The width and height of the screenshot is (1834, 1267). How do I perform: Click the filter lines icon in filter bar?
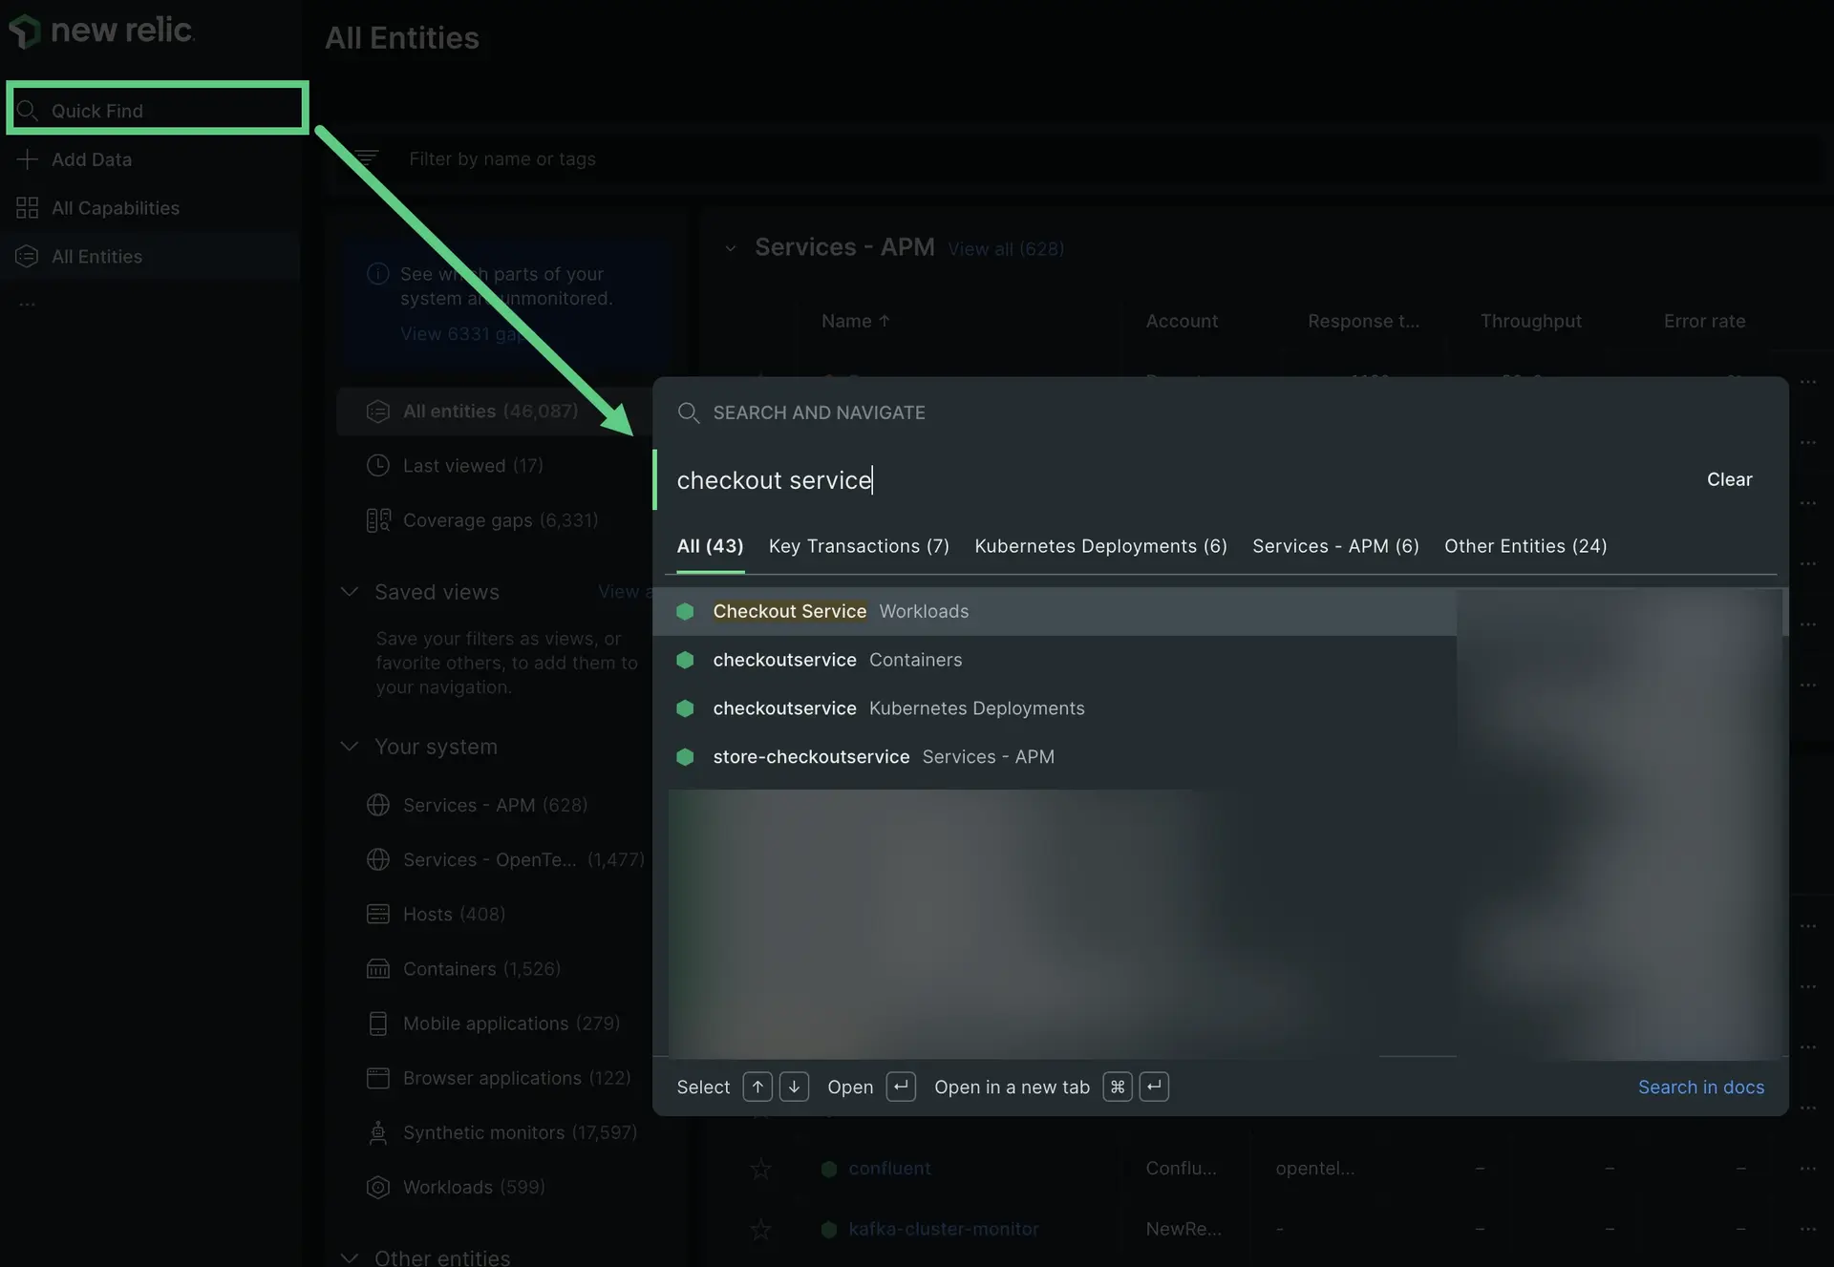pos(366,158)
